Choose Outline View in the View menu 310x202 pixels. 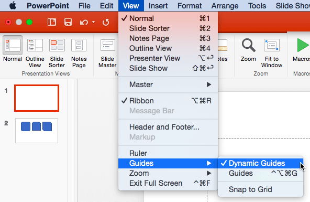(168, 48)
